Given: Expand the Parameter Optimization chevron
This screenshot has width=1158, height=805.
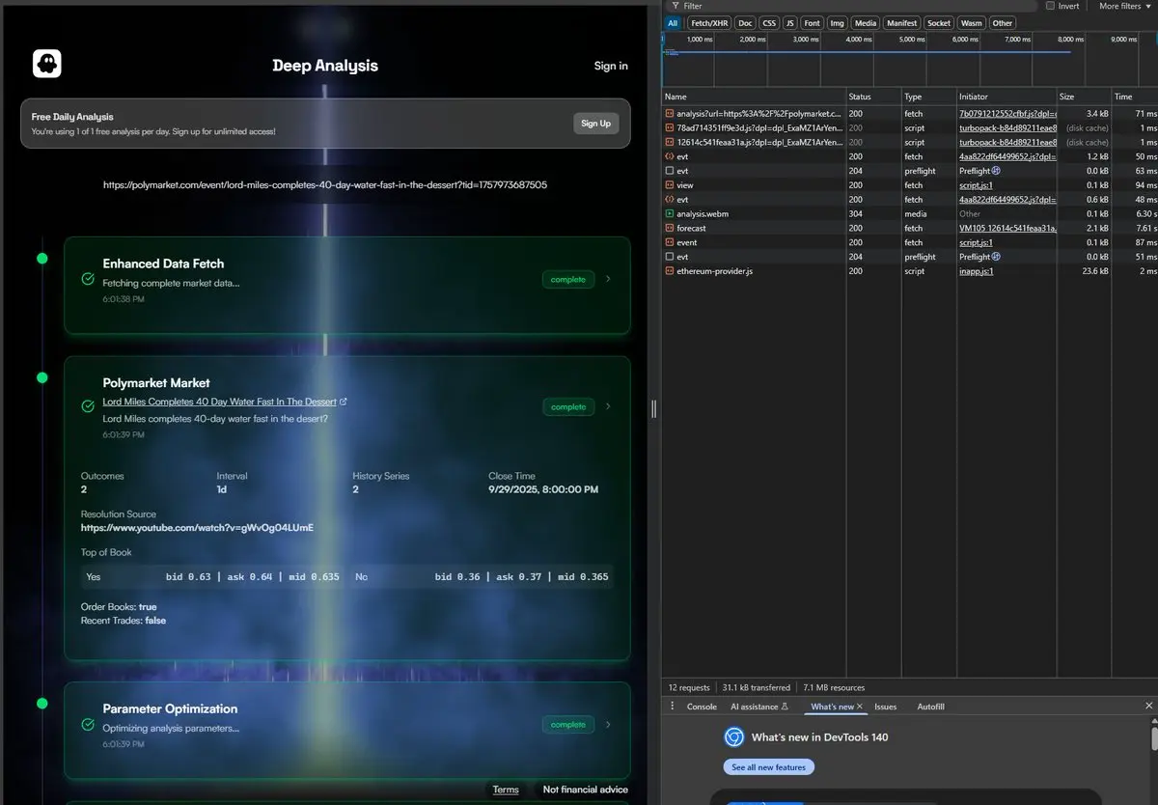Looking at the screenshot, I should (x=608, y=724).
